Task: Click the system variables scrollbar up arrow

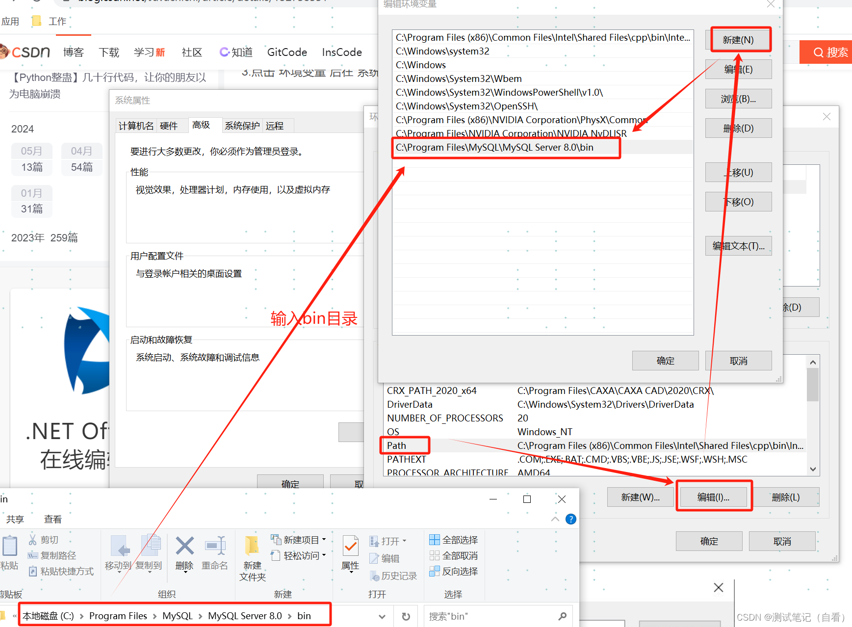Action: (x=813, y=362)
